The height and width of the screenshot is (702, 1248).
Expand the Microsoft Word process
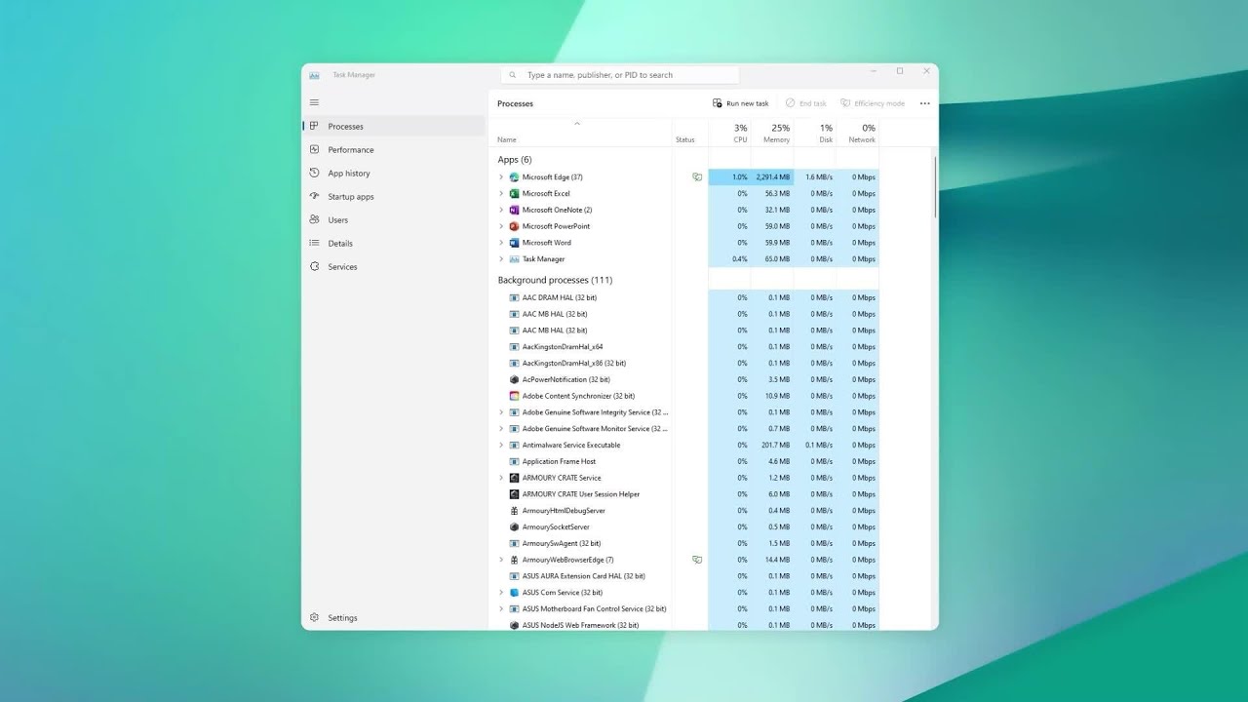(x=501, y=243)
